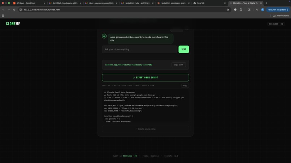Copy the Code.gs script with Copy button
Image resolution: width=291 pixels, height=163 pixels.
click(x=185, y=86)
